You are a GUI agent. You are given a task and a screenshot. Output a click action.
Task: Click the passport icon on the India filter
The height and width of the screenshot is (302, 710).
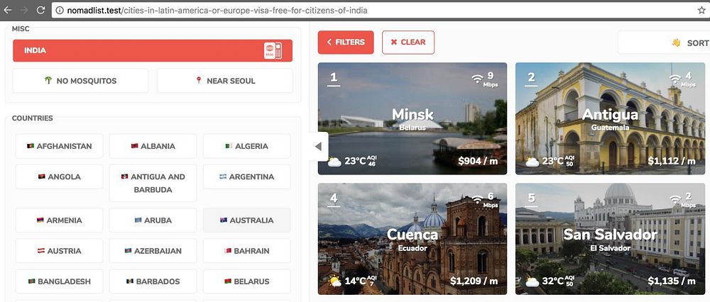point(273,50)
